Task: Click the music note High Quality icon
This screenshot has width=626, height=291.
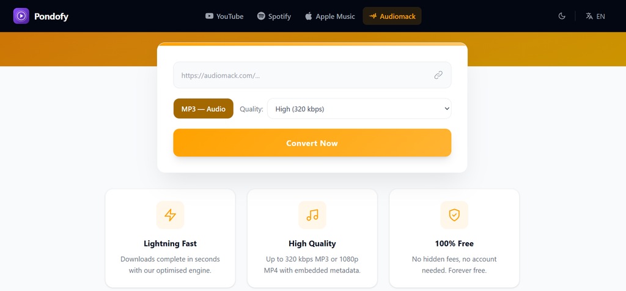Action: [312, 215]
